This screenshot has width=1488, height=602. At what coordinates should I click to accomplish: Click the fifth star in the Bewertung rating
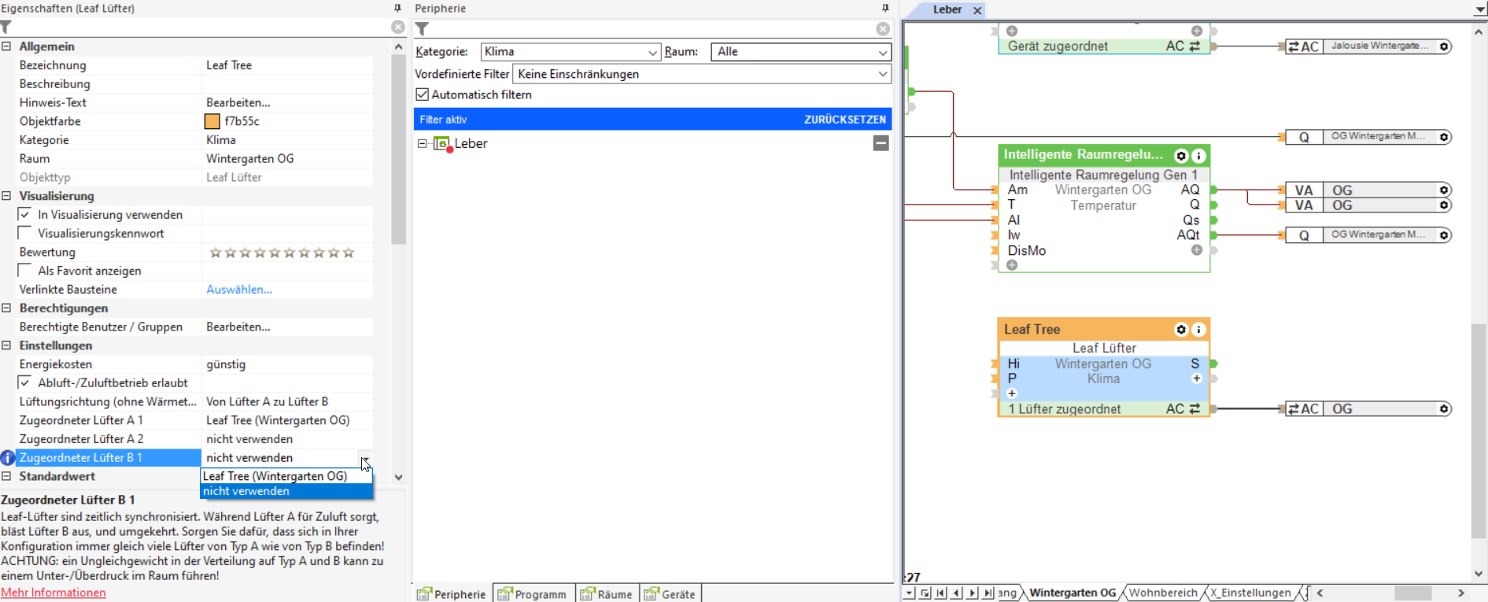coord(275,253)
